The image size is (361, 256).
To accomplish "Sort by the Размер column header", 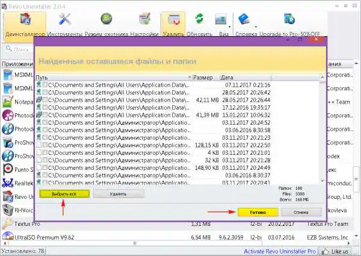I will [x=206, y=78].
